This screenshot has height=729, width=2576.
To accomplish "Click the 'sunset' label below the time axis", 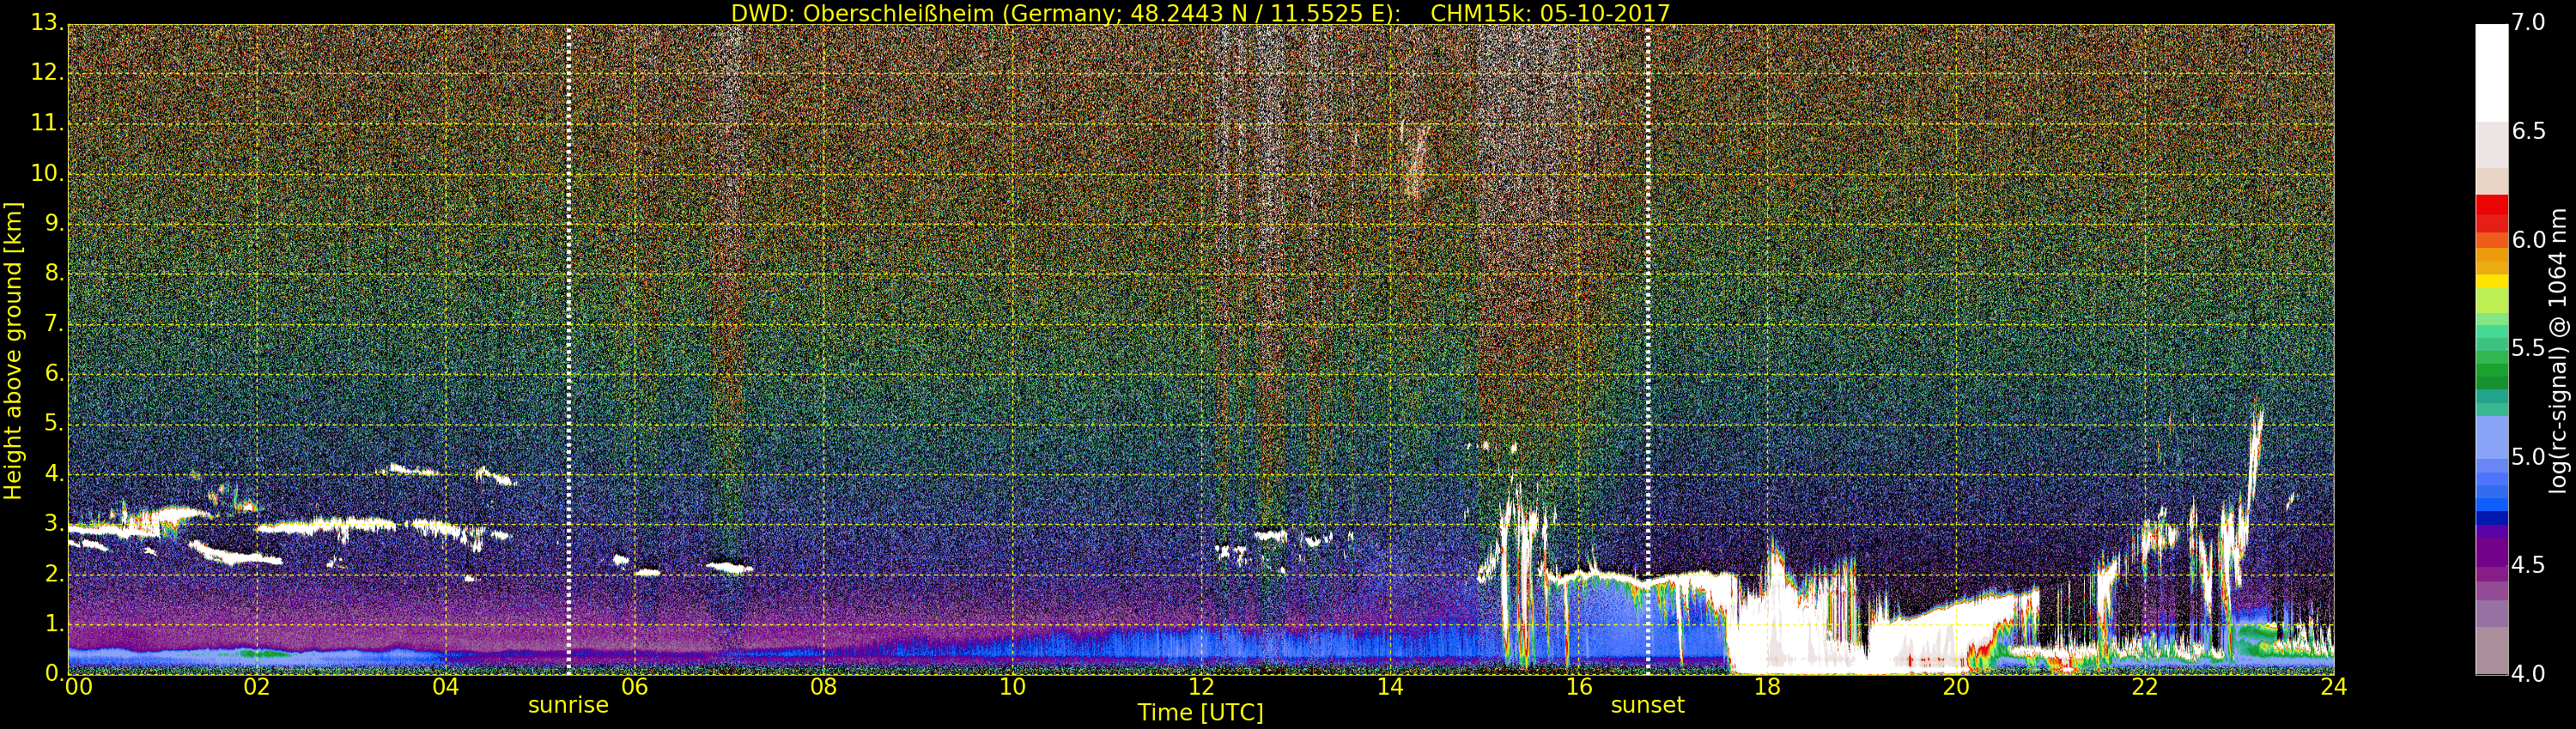I will 1647,705.
